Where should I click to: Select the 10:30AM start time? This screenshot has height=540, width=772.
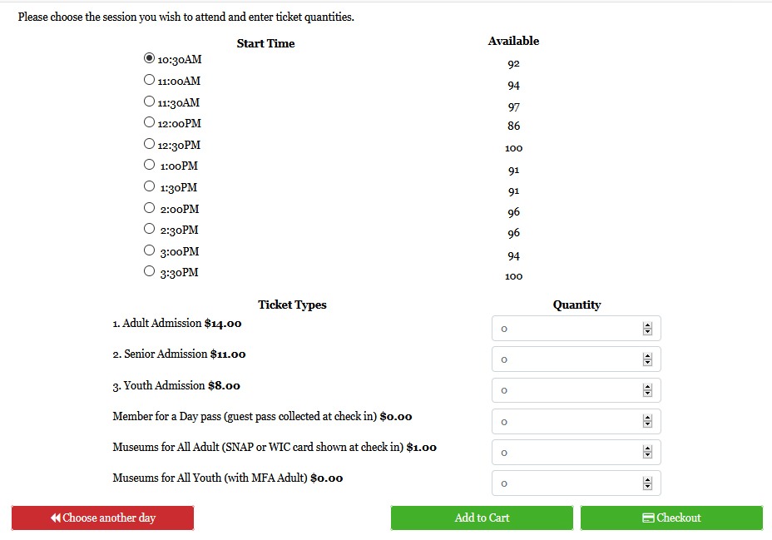150,58
